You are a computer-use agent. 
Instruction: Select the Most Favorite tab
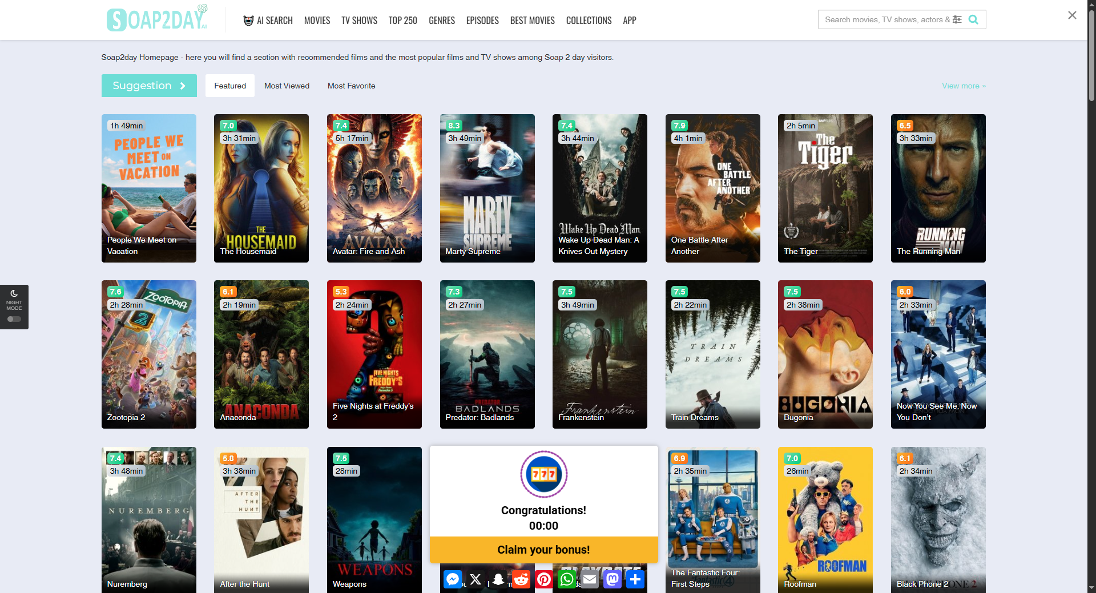click(x=351, y=86)
